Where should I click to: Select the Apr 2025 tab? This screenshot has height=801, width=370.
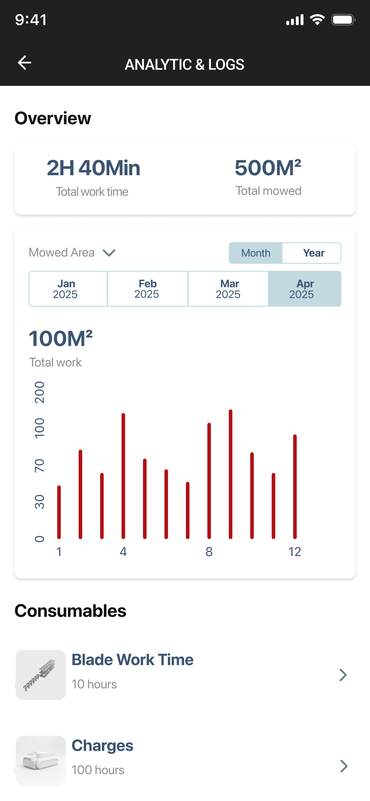(305, 288)
